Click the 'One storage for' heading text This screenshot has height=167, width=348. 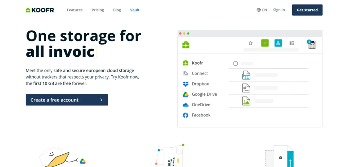pyautogui.click(x=84, y=36)
